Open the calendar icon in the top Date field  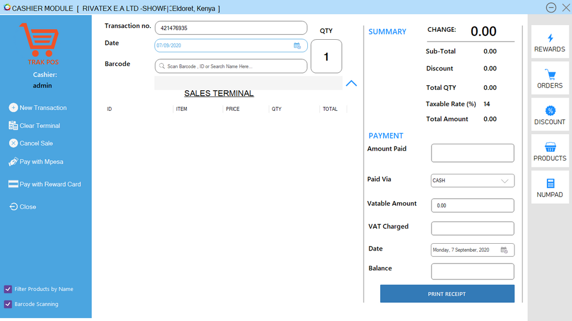coord(297,45)
